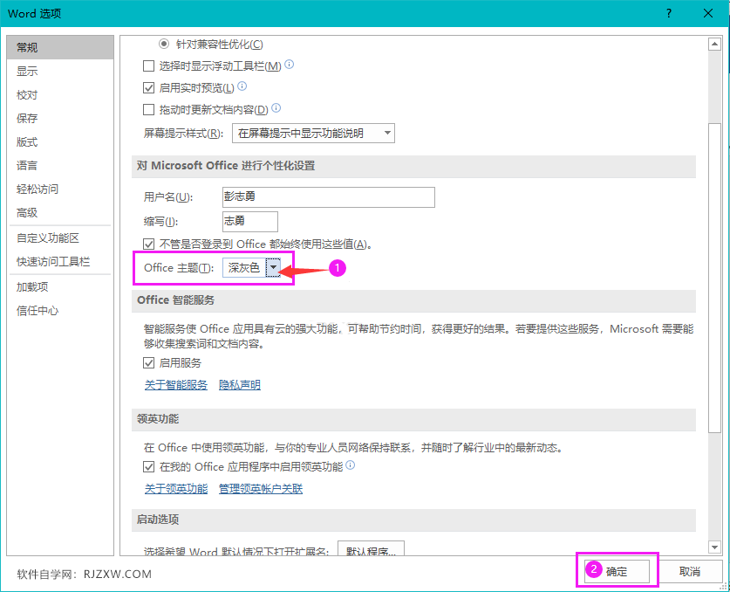Viewport: 730px width, 592px height.
Task: Enable 选择时显示浮动工具栏 option
Action: [147, 65]
